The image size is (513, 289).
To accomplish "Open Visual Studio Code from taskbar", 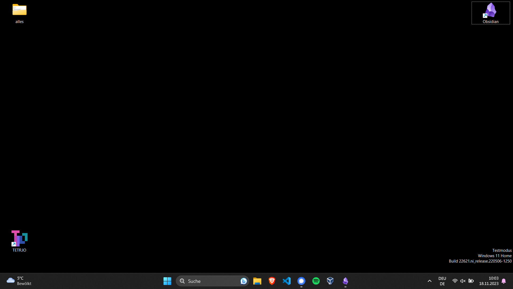I will (287, 281).
